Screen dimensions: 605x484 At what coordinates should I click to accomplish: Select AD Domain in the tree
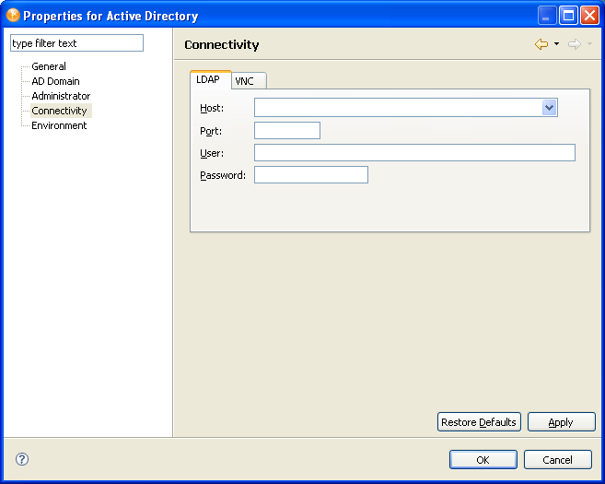[55, 81]
